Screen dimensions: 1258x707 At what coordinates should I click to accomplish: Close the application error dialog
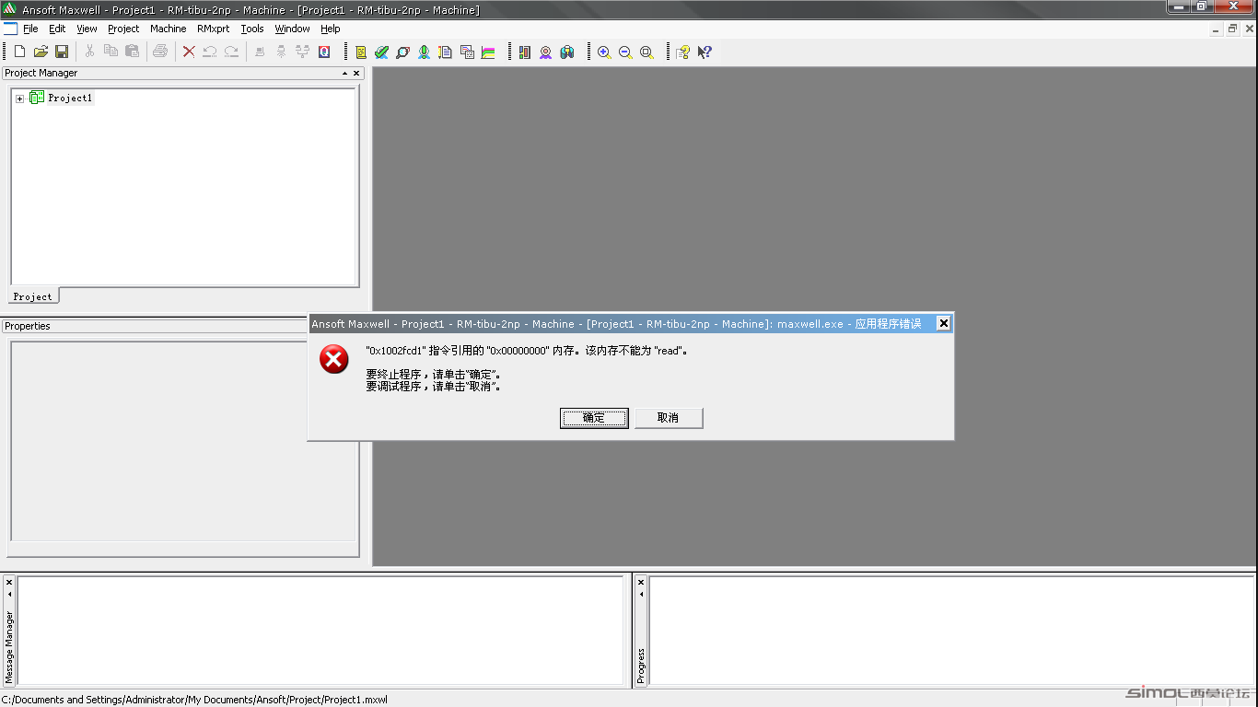[x=943, y=323]
